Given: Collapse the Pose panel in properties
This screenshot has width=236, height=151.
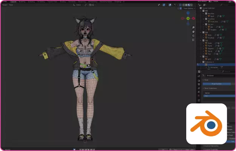Looking at the screenshot, I should click(204, 80).
